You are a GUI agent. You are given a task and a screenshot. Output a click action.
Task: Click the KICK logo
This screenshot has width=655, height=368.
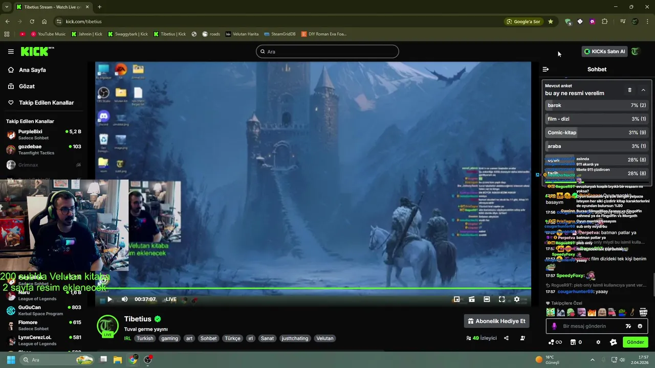[37, 51]
